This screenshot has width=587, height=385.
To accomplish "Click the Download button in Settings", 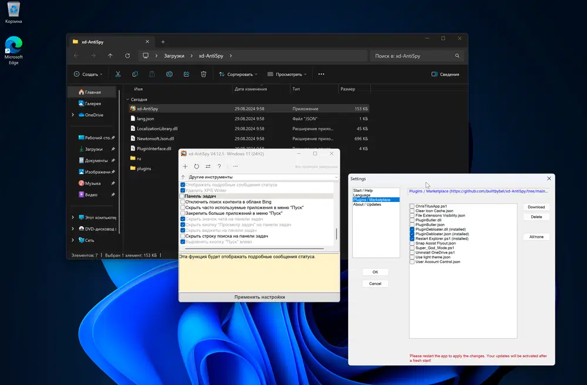I will tap(536, 207).
